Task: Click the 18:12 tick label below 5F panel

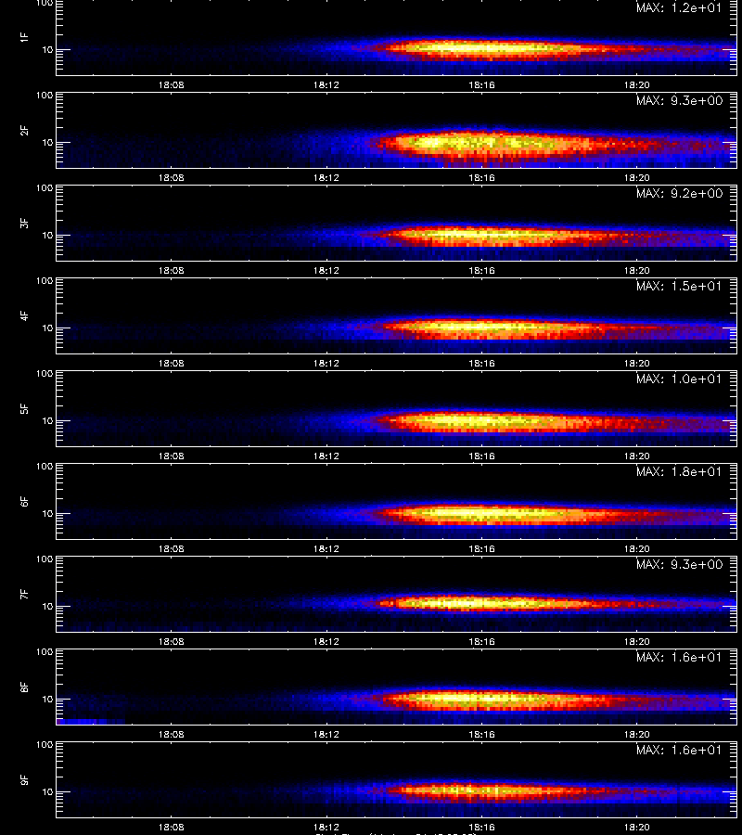Action: click(x=326, y=456)
